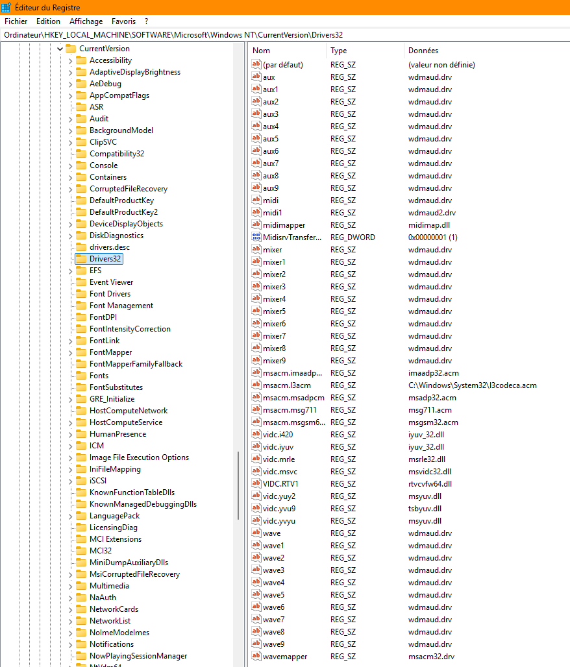
Task: Expand the Image File Execution Options key
Action: pos(70,457)
